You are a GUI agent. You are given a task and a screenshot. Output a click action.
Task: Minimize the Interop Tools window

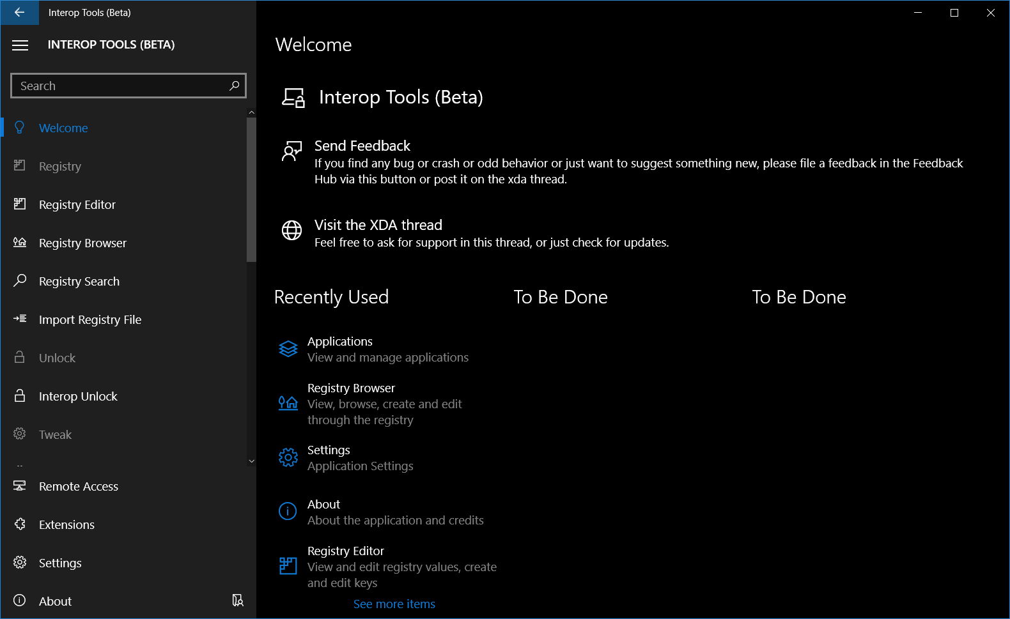(x=918, y=13)
